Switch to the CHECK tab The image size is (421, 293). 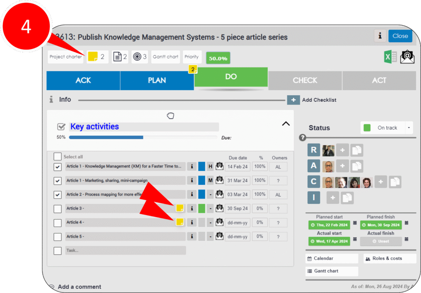pos(305,80)
